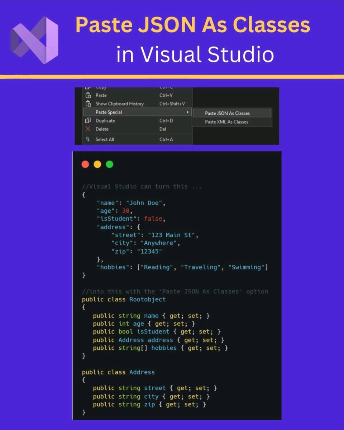Click the Rootobject class name
This screenshot has height=430, width=344.
click(147, 300)
